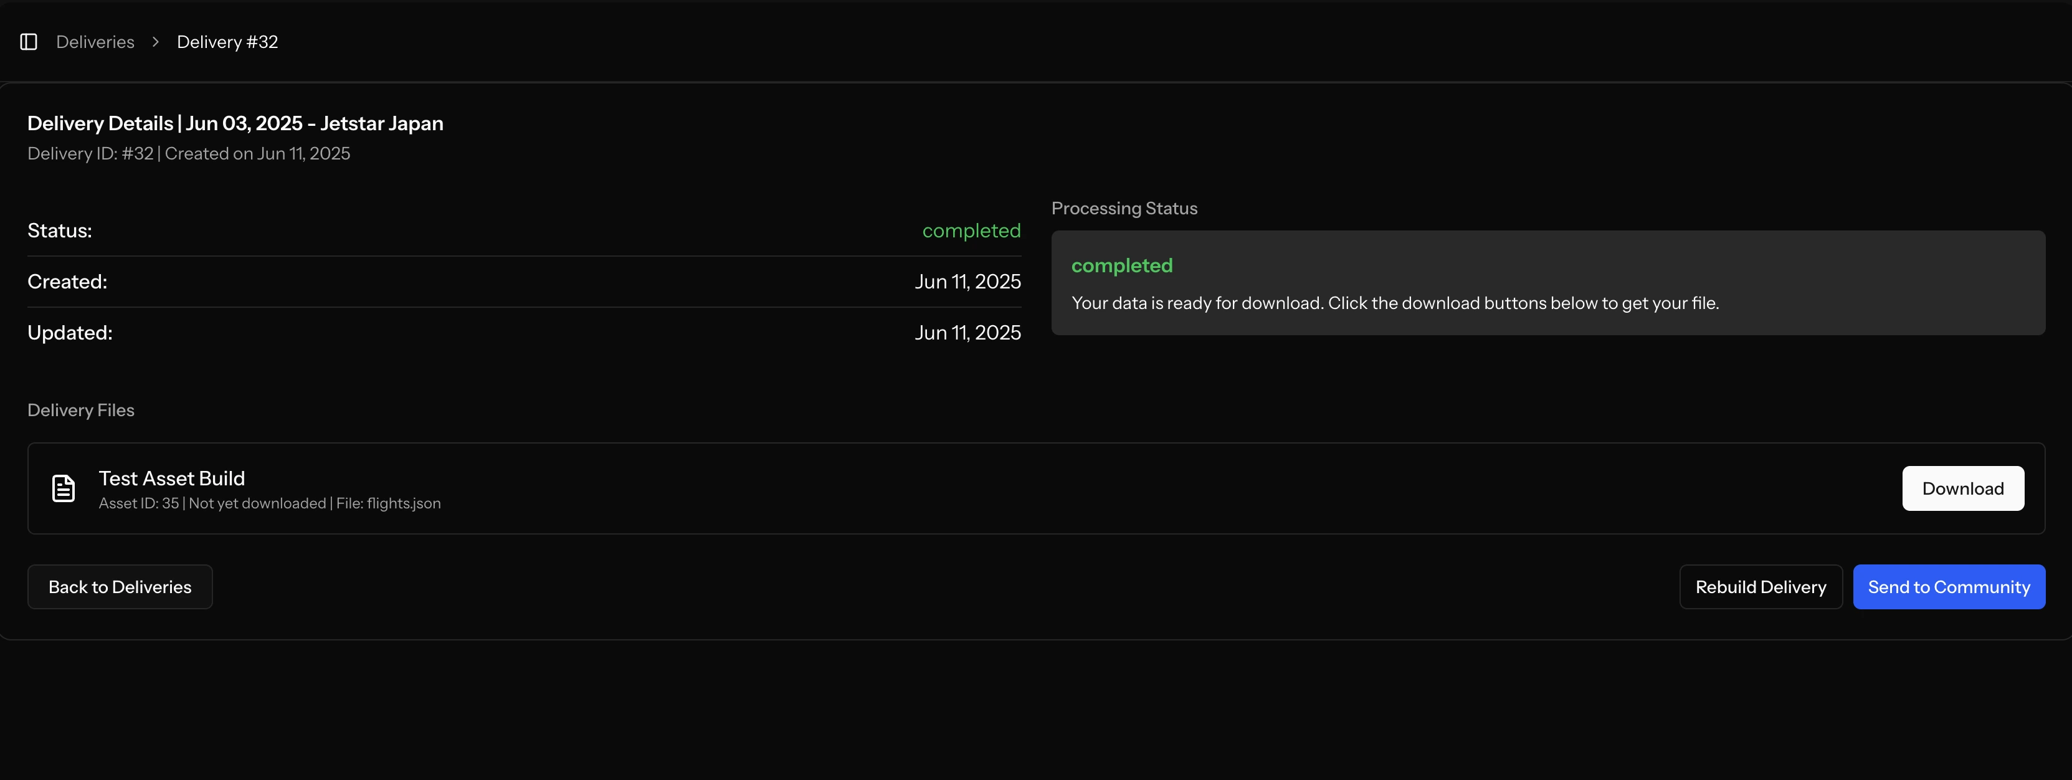The height and width of the screenshot is (780, 2072).
Task: Click the breadcrumb chevron separator
Action: coord(156,42)
